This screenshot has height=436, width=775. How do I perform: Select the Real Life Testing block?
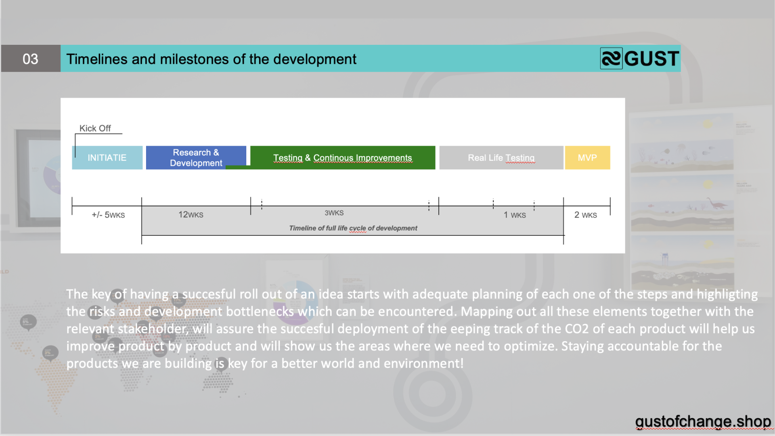[x=501, y=158]
